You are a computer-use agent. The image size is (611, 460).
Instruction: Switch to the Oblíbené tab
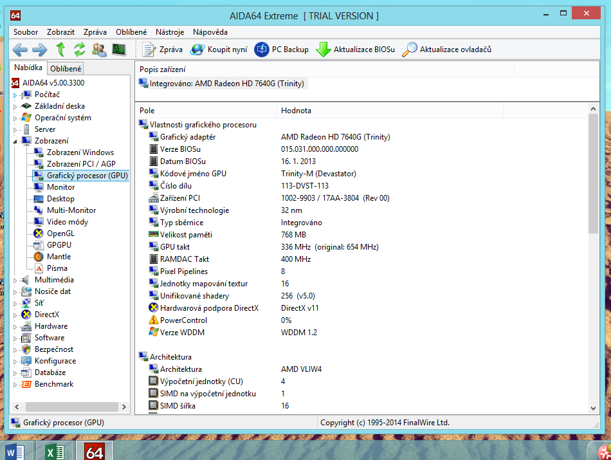(x=66, y=69)
